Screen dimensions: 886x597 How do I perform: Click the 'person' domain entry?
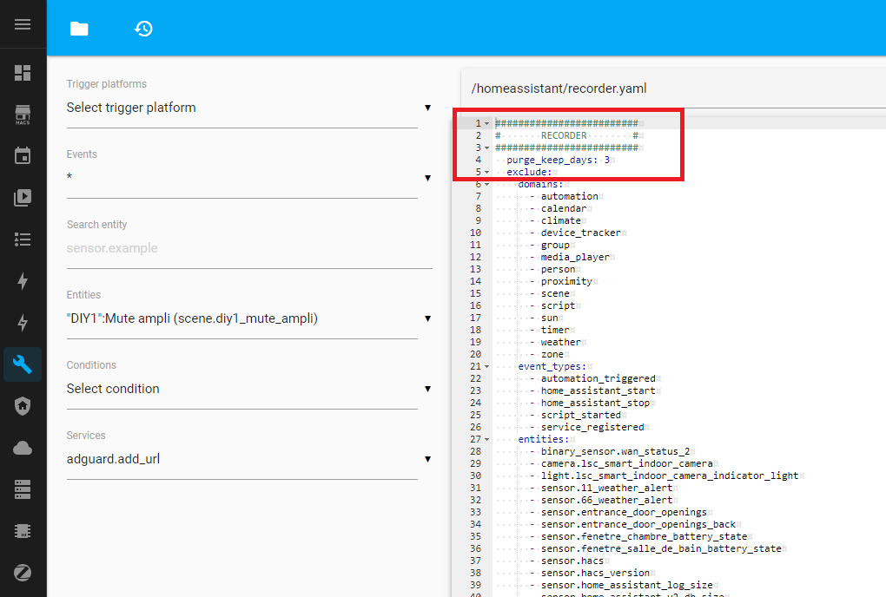coord(559,269)
